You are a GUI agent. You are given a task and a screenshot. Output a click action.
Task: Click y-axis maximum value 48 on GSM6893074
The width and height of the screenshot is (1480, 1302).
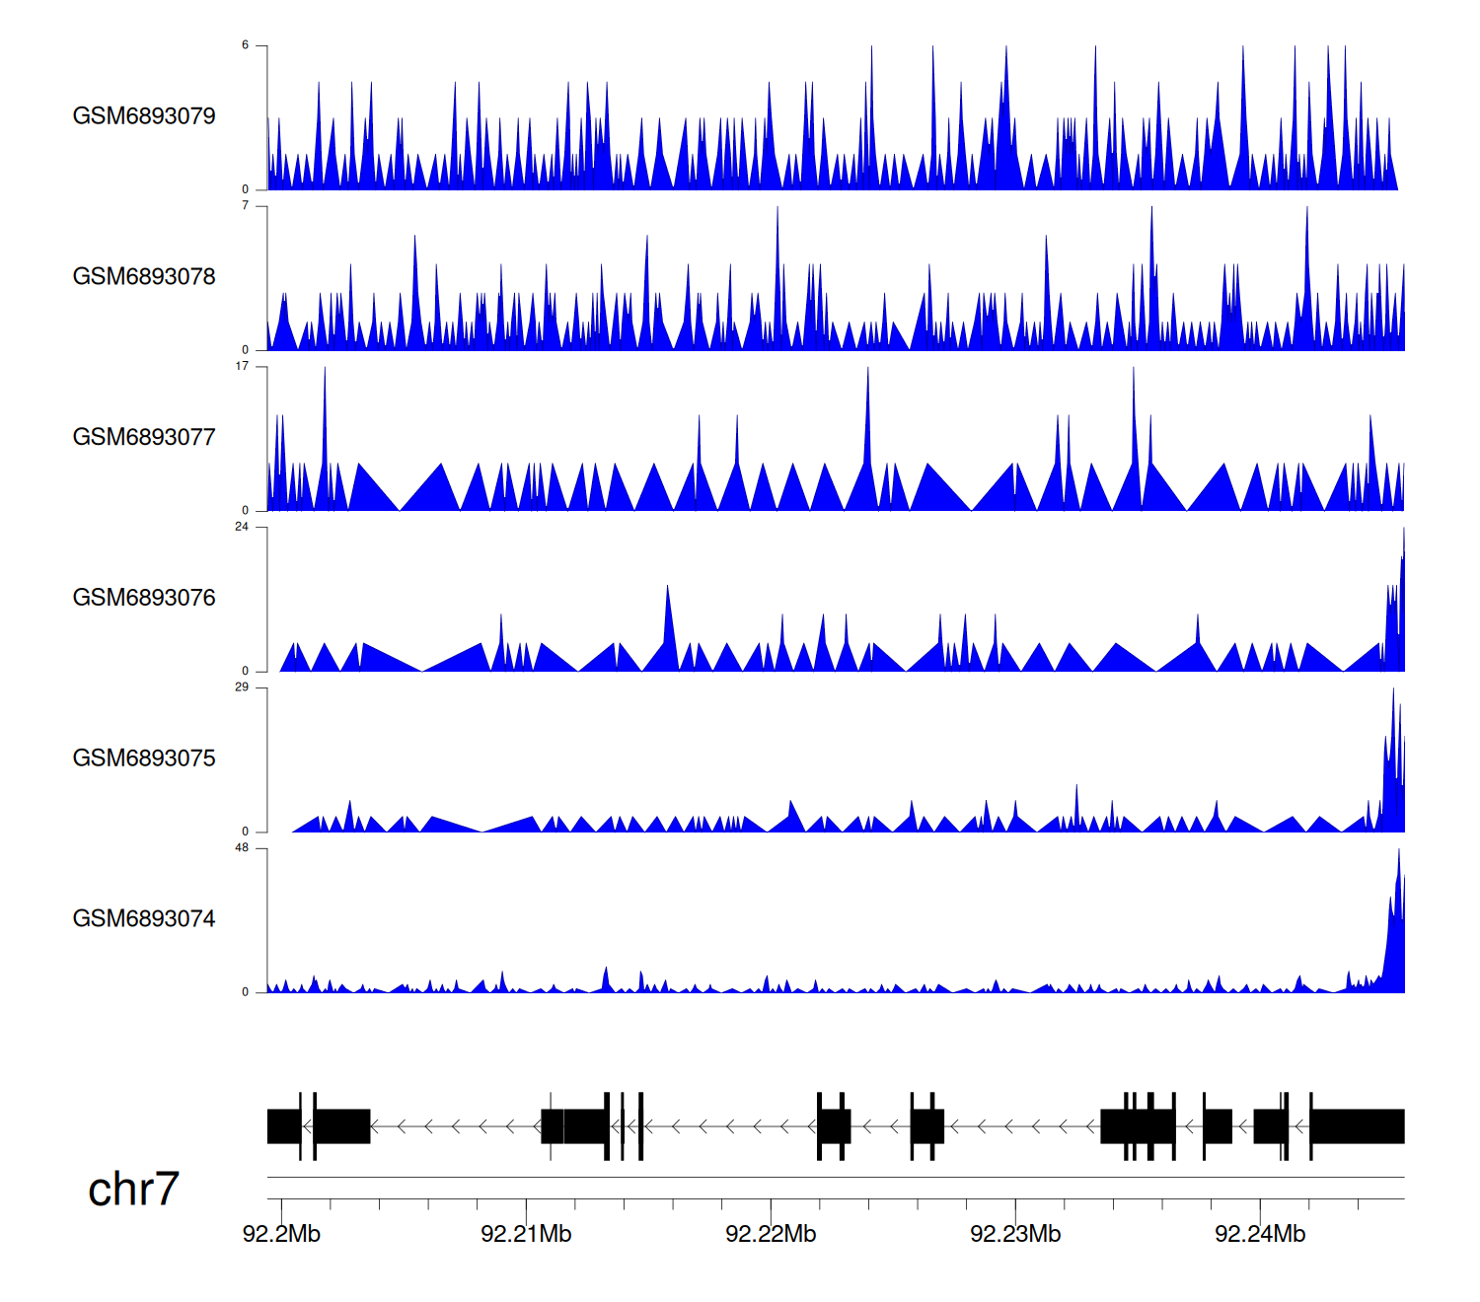[242, 848]
